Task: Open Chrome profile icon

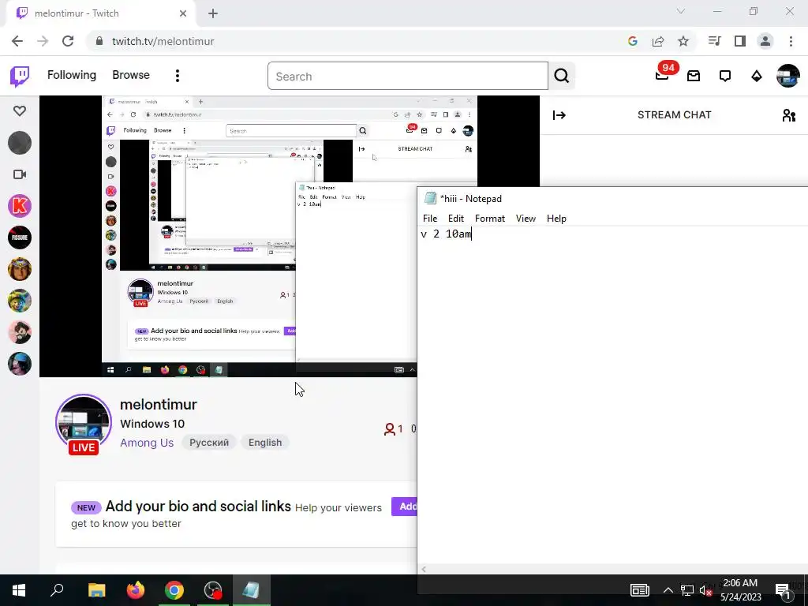Action: (x=765, y=41)
